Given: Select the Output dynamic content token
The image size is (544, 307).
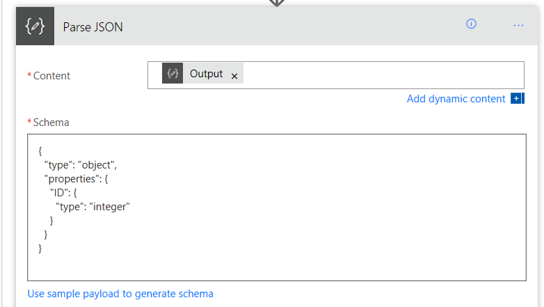Looking at the screenshot, I should click(x=202, y=73).
